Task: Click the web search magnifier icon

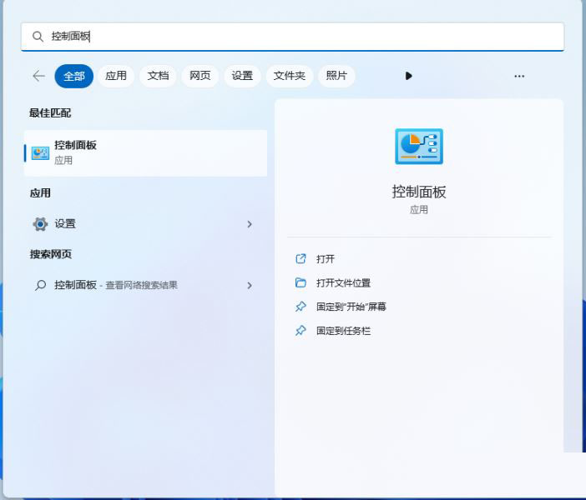Action: click(x=40, y=286)
